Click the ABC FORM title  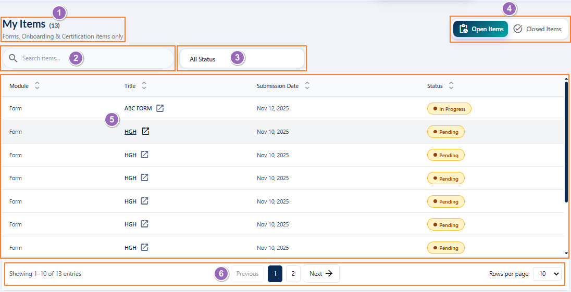pyautogui.click(x=138, y=108)
